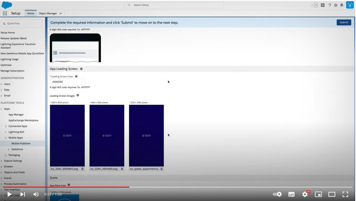
Task: Open New Salesforce Mobile App QuickStart
Action: click(22, 54)
